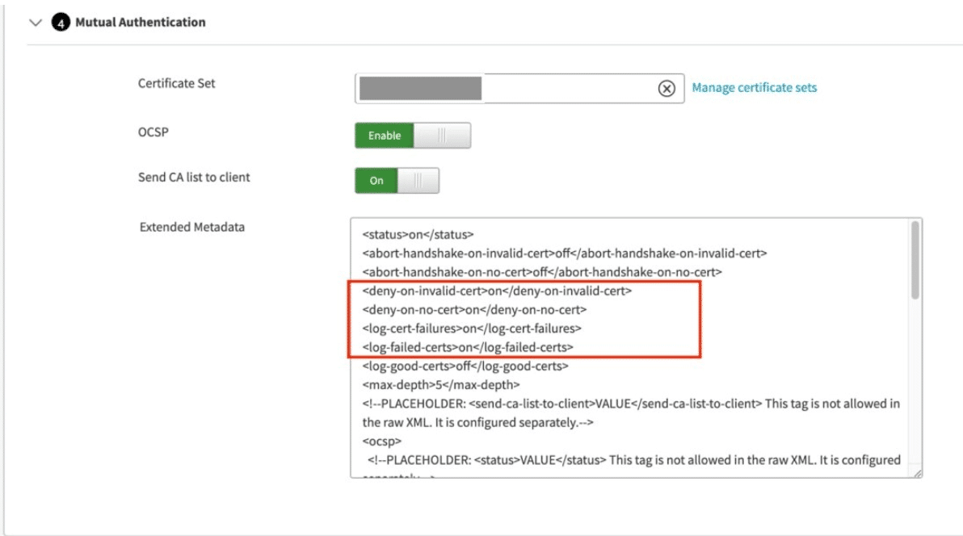Click the log-good-certs off line
This screenshot has width=963, height=536.
(465, 366)
